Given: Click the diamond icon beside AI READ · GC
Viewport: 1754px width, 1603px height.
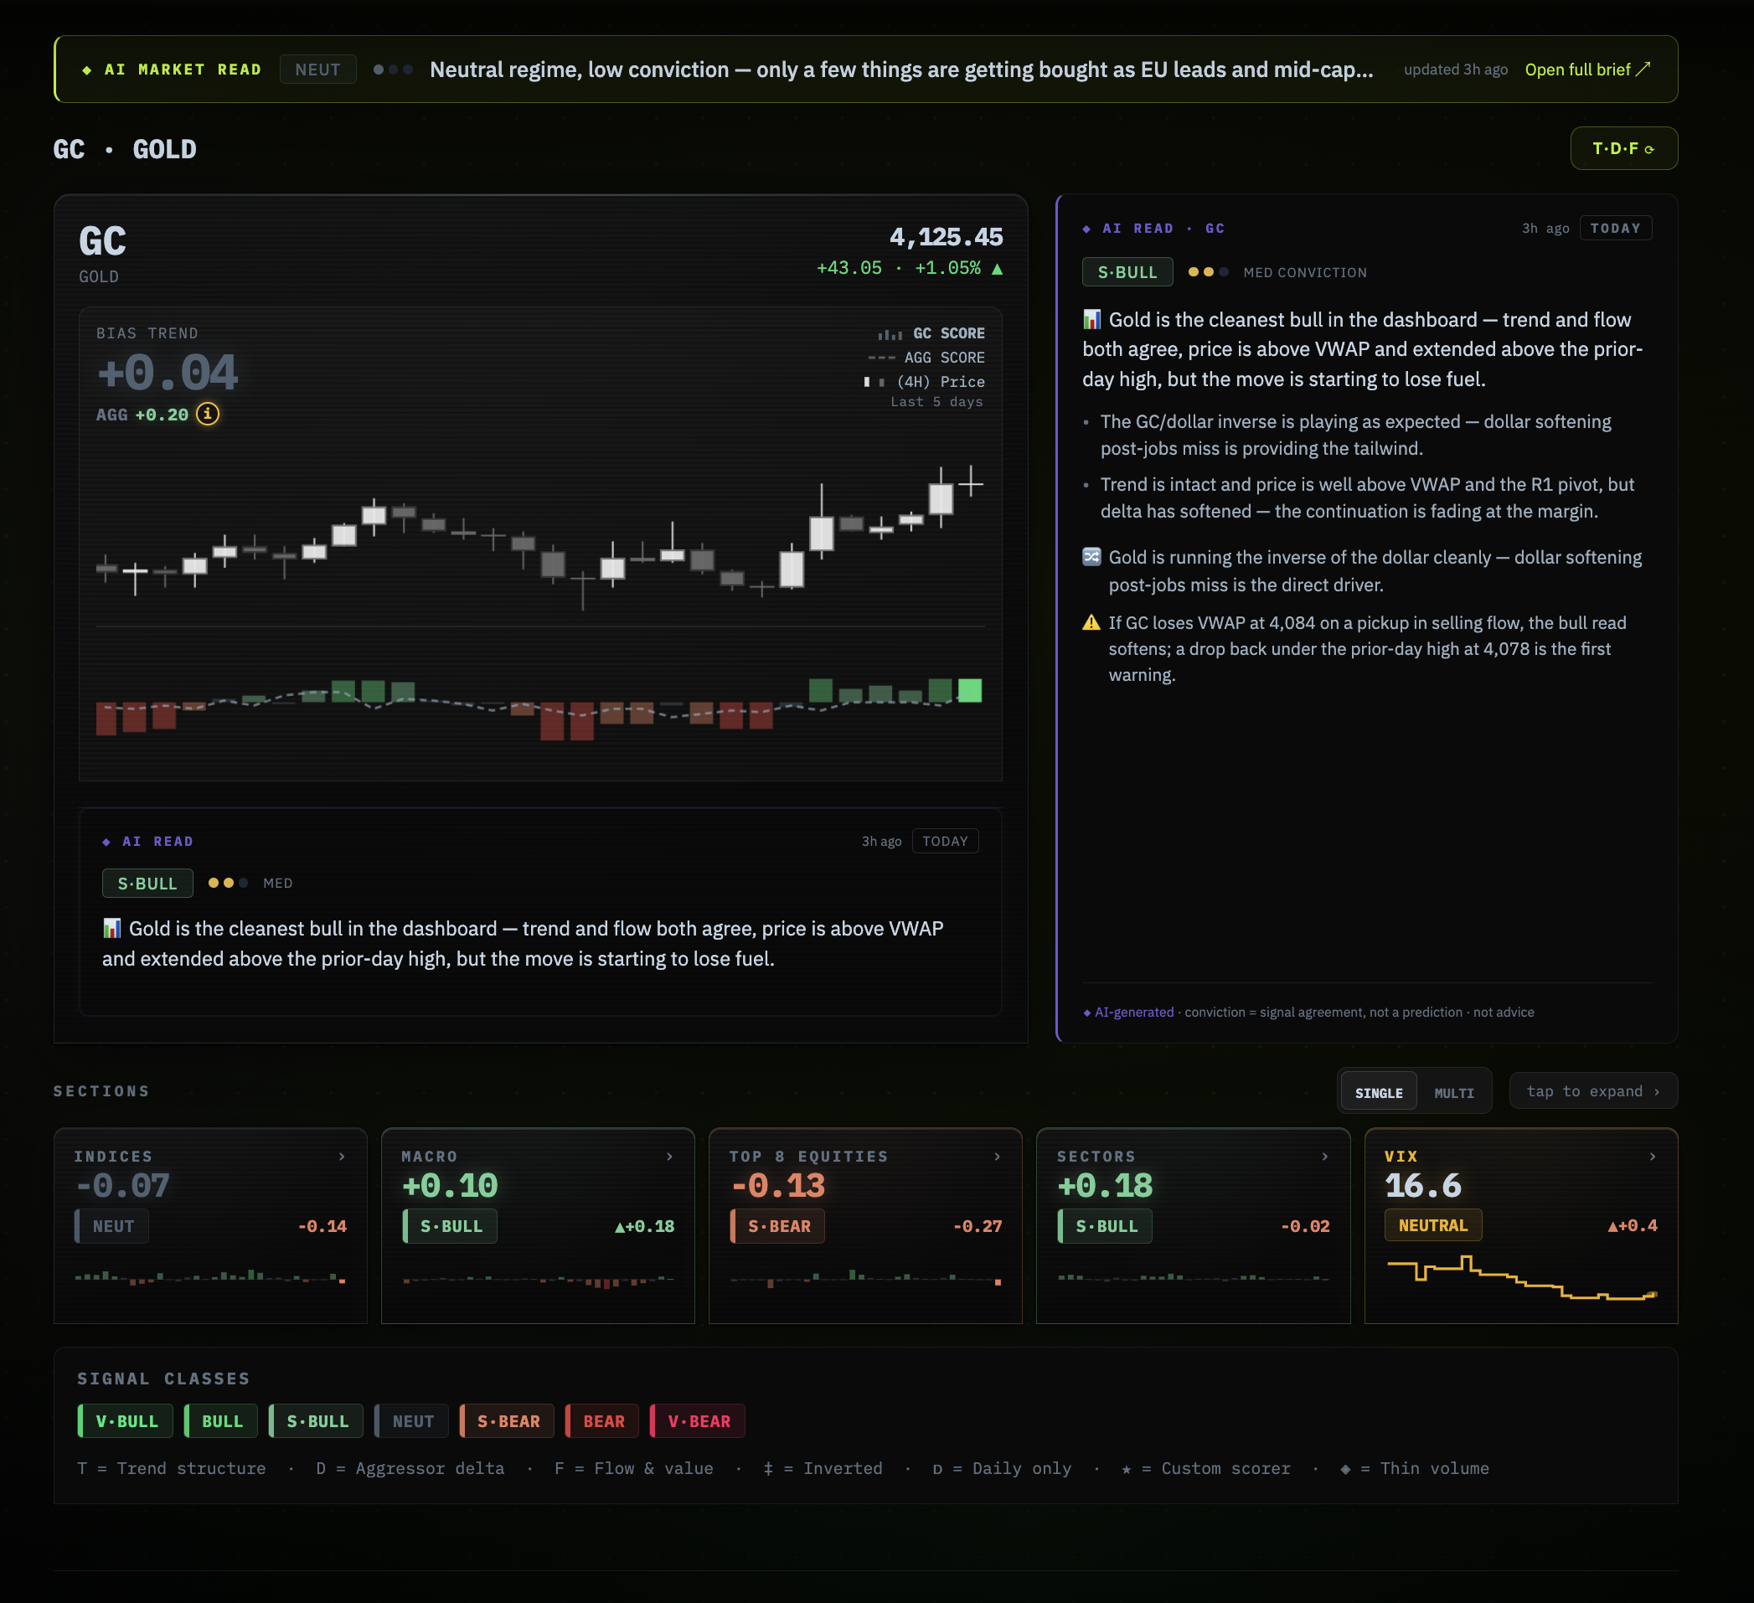Looking at the screenshot, I should pos(1086,229).
